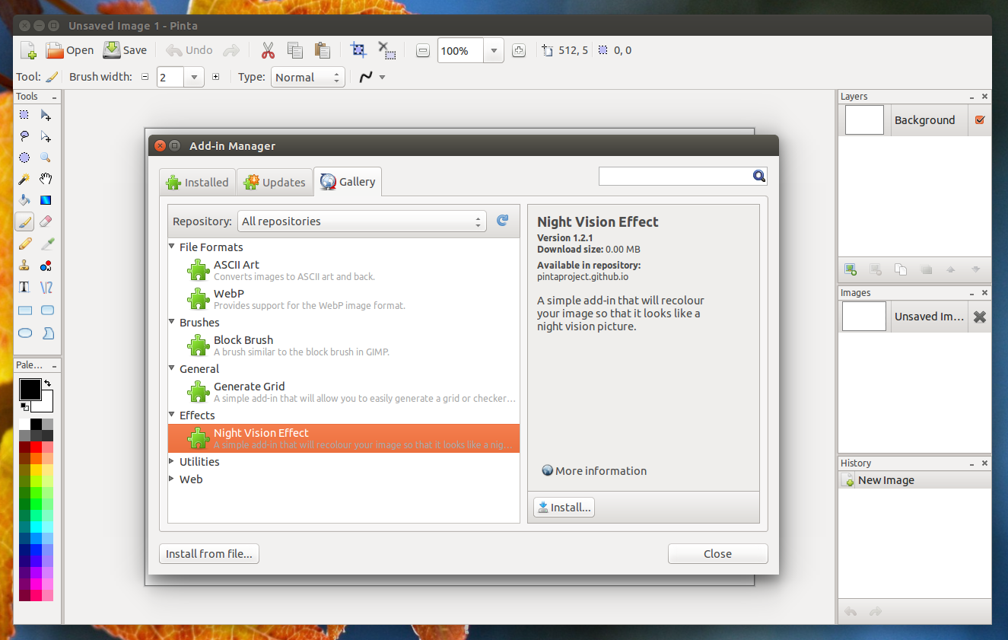
Task: Toggle visibility of the Background layer
Action: [981, 119]
